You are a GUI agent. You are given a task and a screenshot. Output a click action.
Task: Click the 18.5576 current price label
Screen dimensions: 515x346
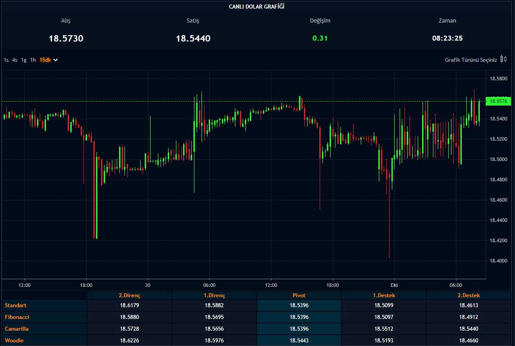point(498,101)
